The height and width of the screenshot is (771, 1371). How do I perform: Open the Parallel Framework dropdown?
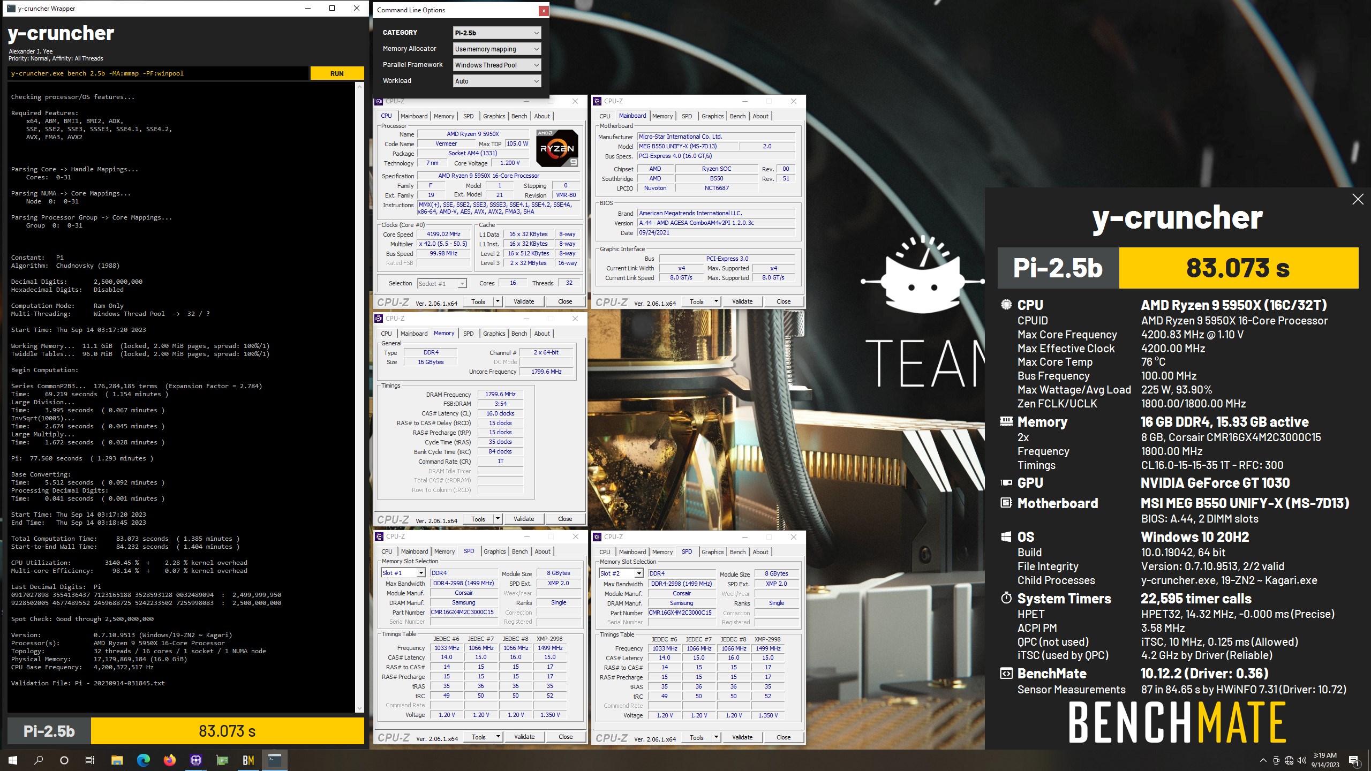click(x=496, y=65)
